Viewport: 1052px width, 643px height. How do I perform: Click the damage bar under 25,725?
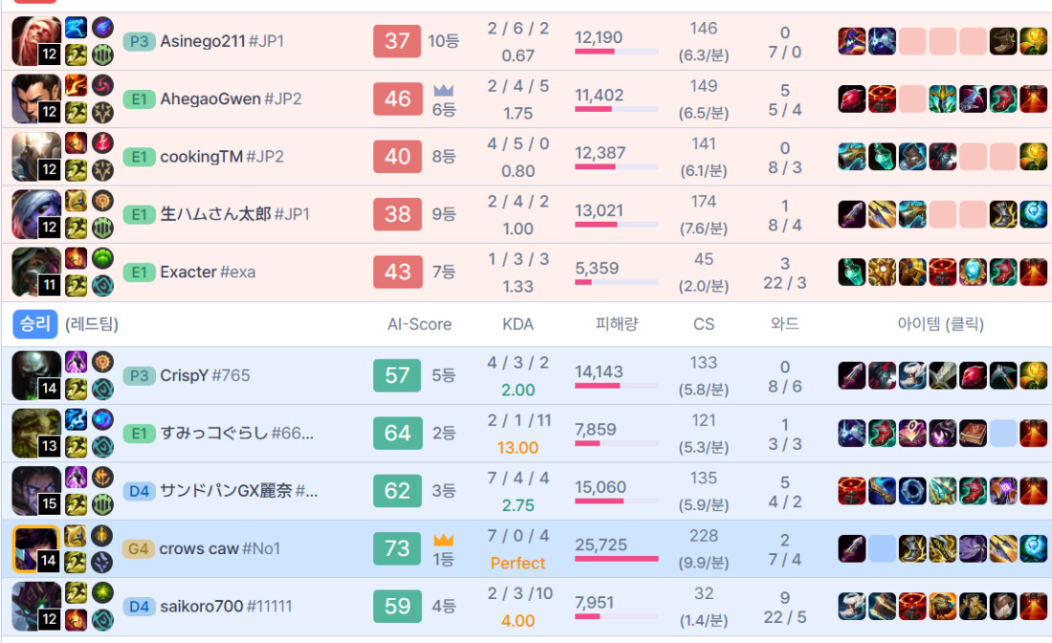(616, 559)
